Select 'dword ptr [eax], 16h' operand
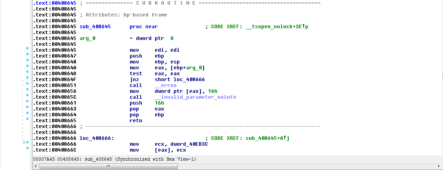 pos(186,91)
